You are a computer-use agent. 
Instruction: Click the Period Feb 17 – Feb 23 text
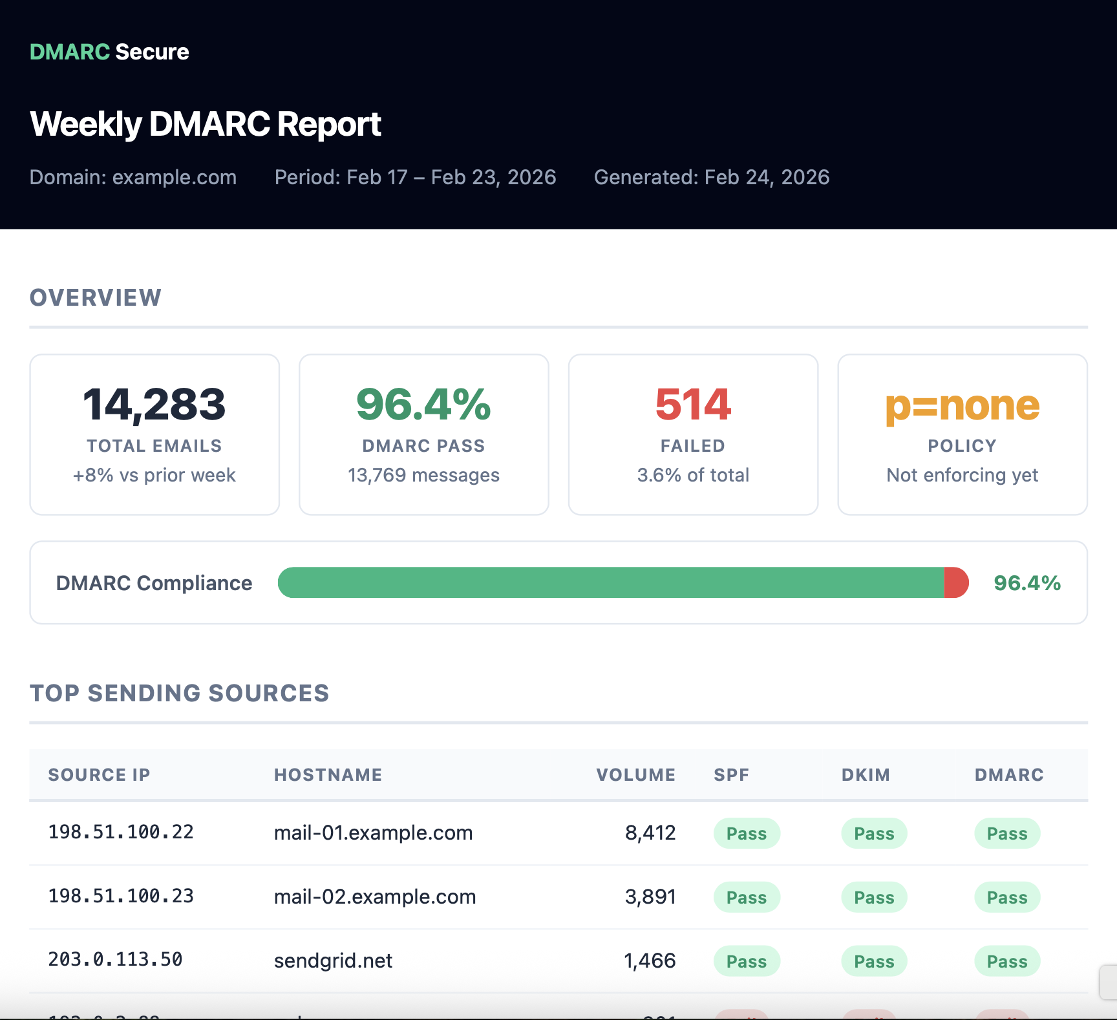(x=415, y=177)
